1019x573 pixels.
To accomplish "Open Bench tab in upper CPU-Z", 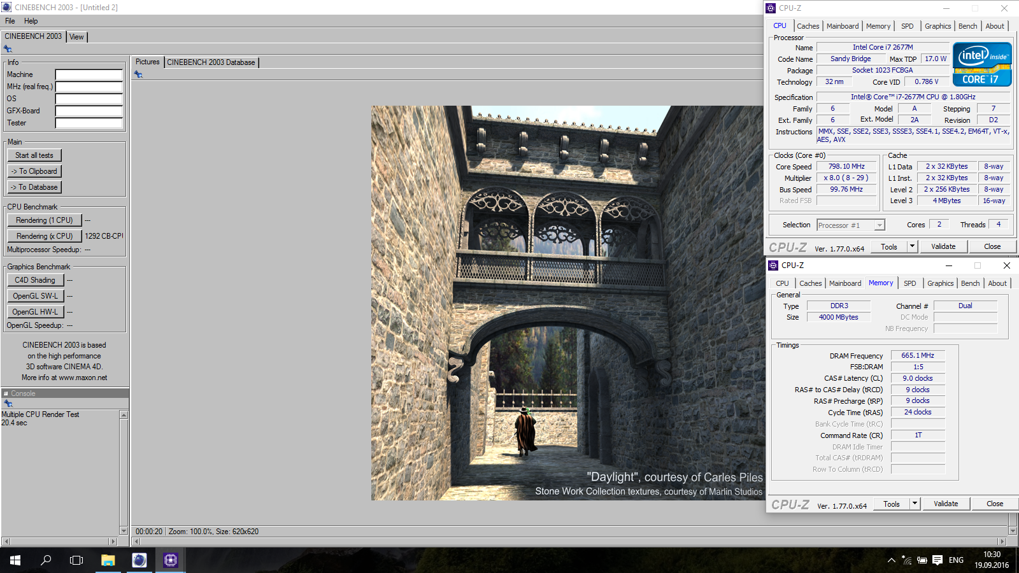I will 967,26.
